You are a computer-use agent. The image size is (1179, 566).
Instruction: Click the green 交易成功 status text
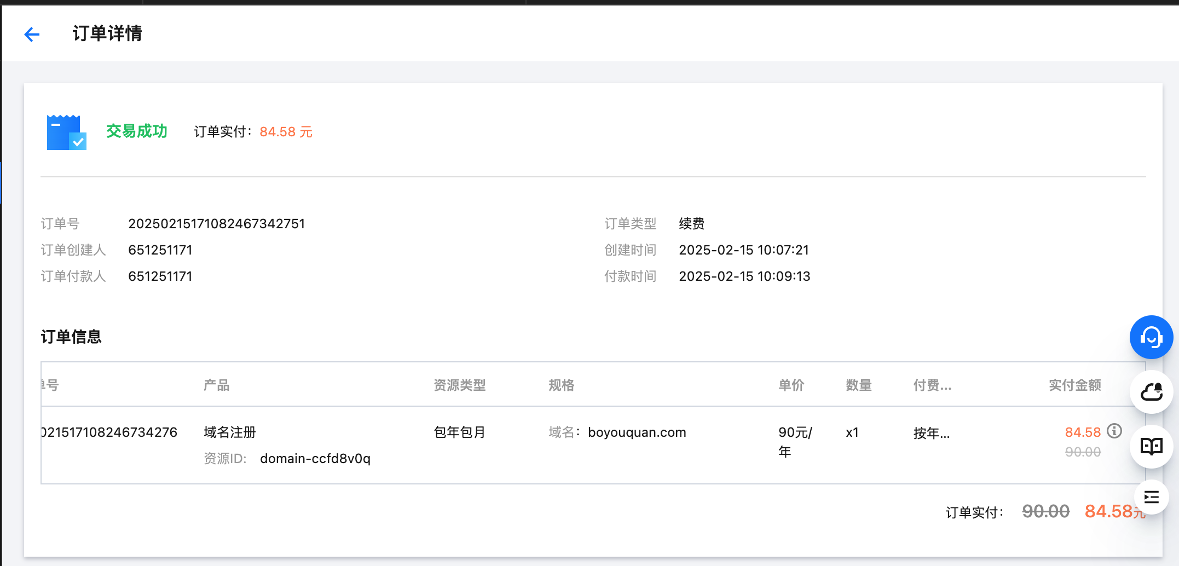coord(136,131)
